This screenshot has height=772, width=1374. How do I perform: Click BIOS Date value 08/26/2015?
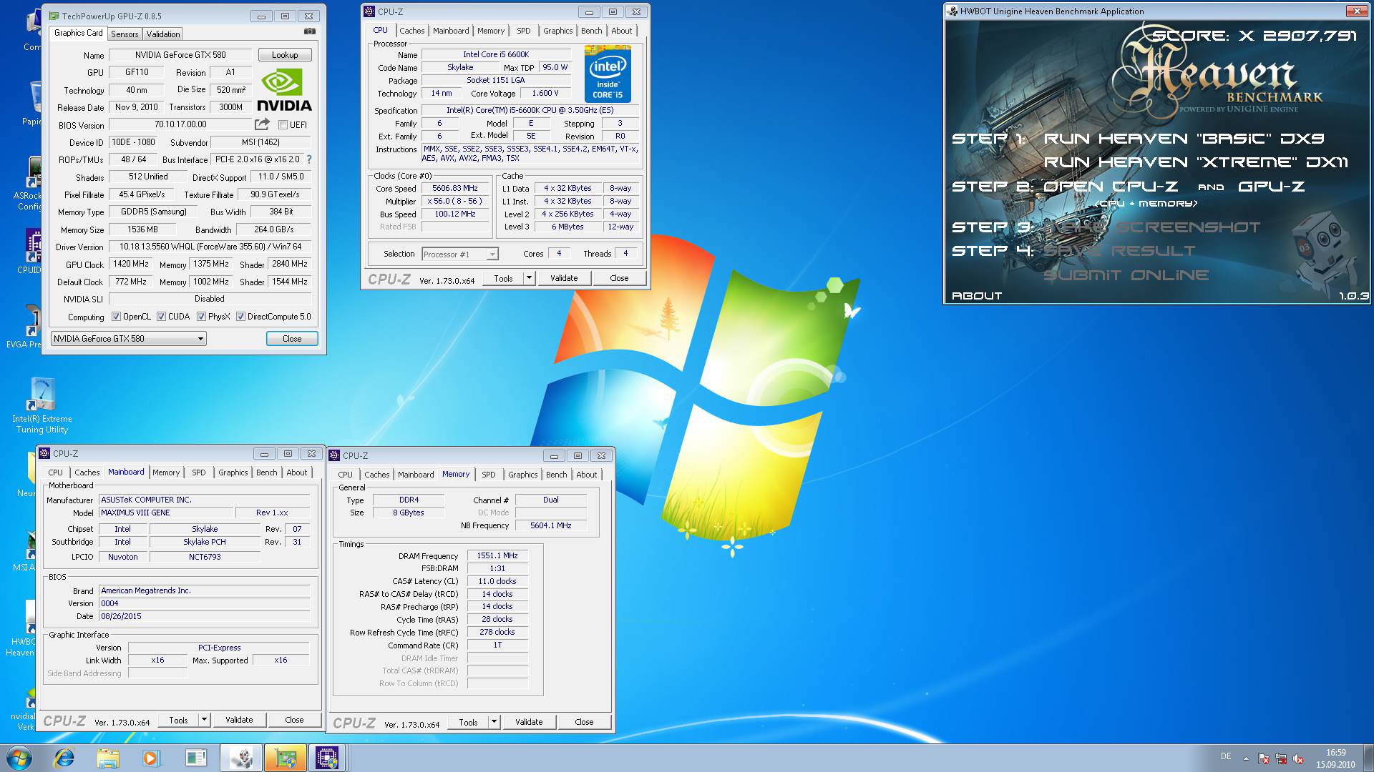click(x=204, y=616)
